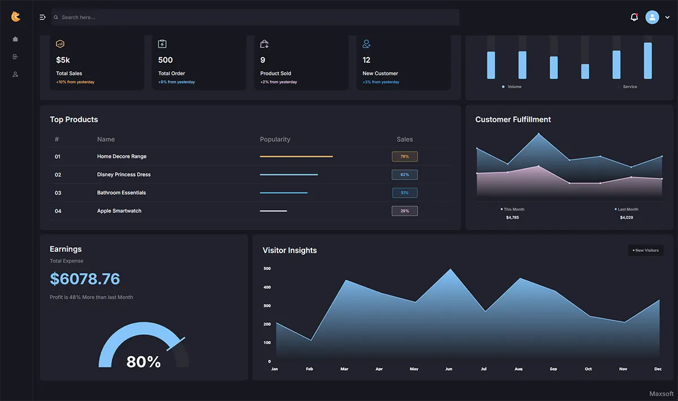Image resolution: width=678 pixels, height=401 pixels.
Task: Click the Total Sales chart icon
Action: pos(60,43)
